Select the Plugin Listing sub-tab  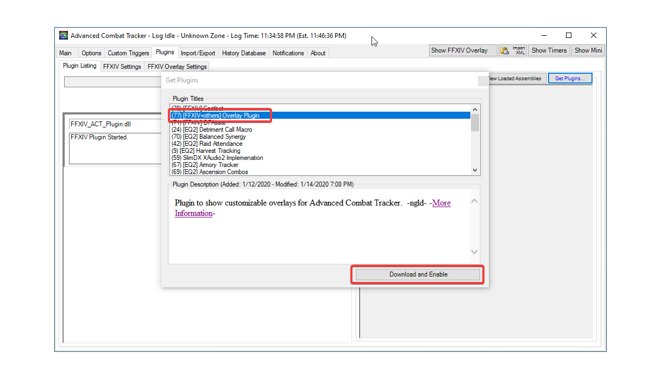(x=79, y=66)
